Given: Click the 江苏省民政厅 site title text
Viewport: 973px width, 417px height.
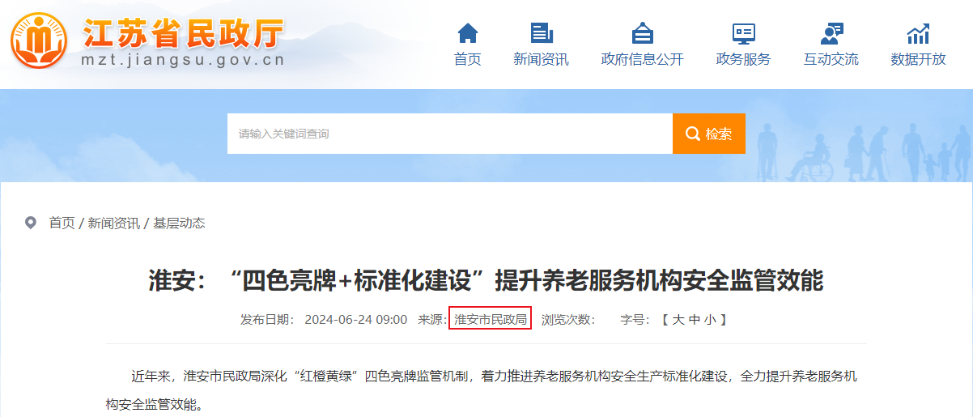Looking at the screenshot, I should 183,32.
